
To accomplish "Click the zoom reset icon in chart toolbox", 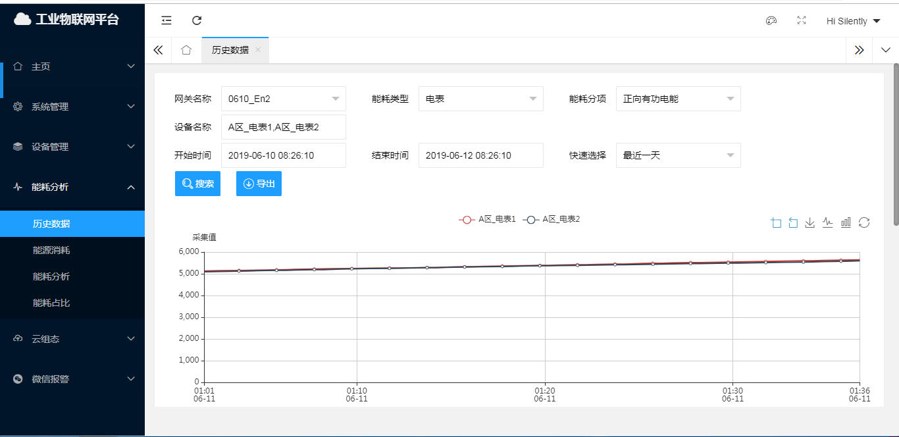I will coord(793,223).
